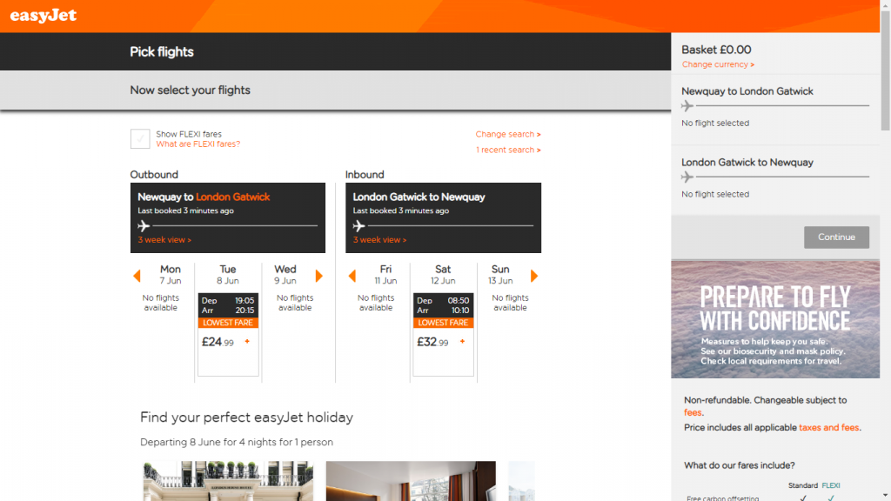Viewport: 891px width, 501px height.
Task: Select the Sat 12 Jun inbound flight
Action: (443, 334)
